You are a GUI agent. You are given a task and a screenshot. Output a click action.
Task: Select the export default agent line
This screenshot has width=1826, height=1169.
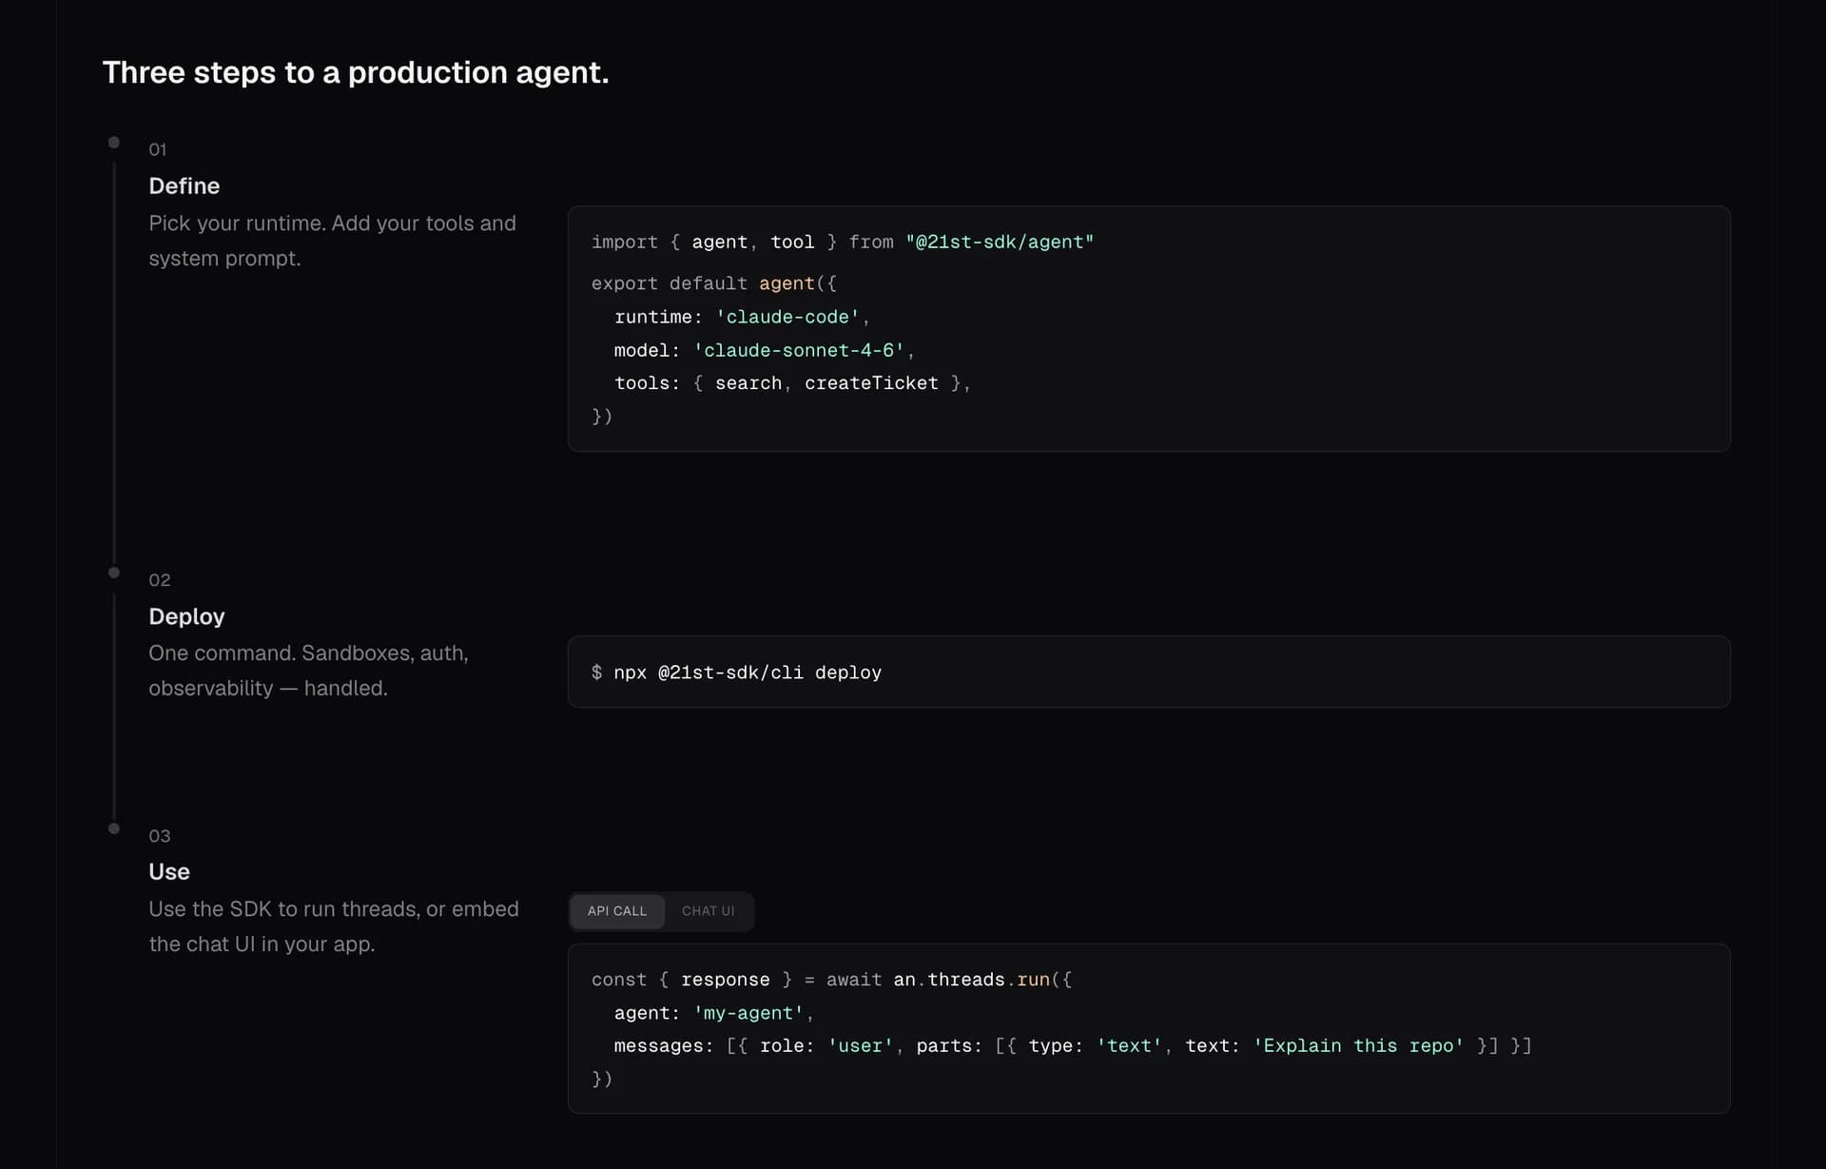coord(713,283)
